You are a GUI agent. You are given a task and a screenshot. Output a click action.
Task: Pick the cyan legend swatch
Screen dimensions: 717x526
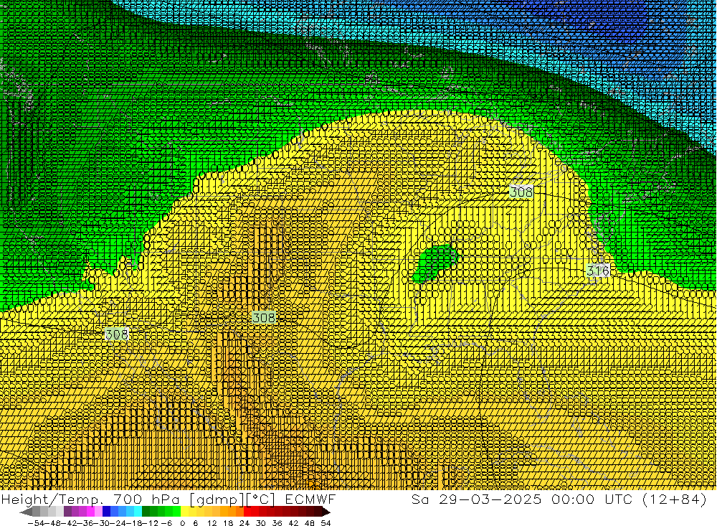coord(138,512)
